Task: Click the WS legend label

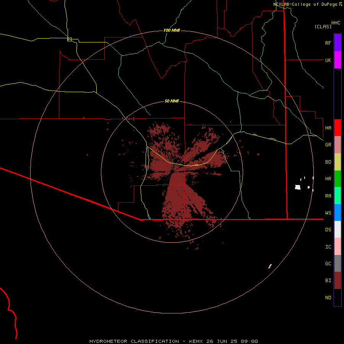Action: (x=328, y=213)
